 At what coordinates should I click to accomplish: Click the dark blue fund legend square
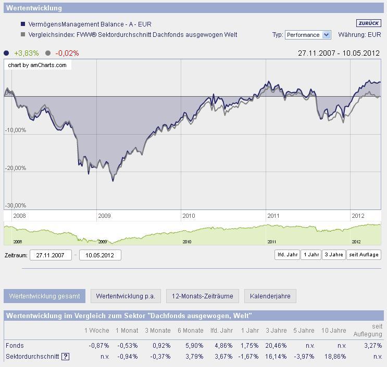pos(23,24)
